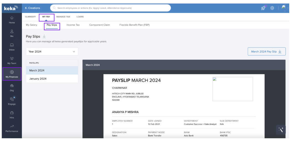The height and width of the screenshot is (143, 292).
Task: Switch to the Manage Tax tab
Action: click(63, 17)
